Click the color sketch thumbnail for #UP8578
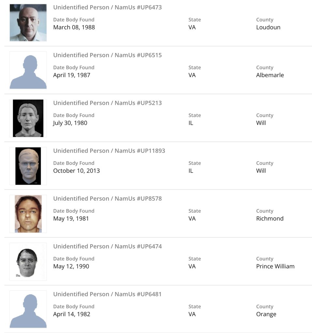Image resolution: width=312 pixels, height=333 pixels. click(28, 214)
